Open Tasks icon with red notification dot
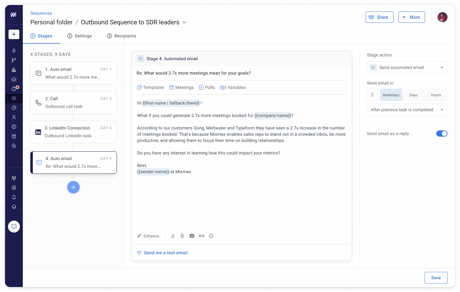Image resolution: width=460 pixels, height=292 pixels. pos(14,89)
